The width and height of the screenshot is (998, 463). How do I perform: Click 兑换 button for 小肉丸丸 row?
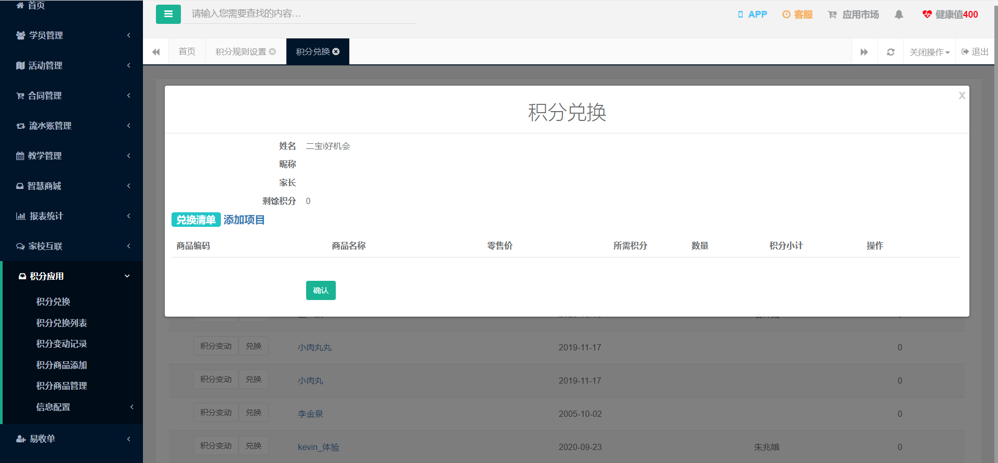254,346
